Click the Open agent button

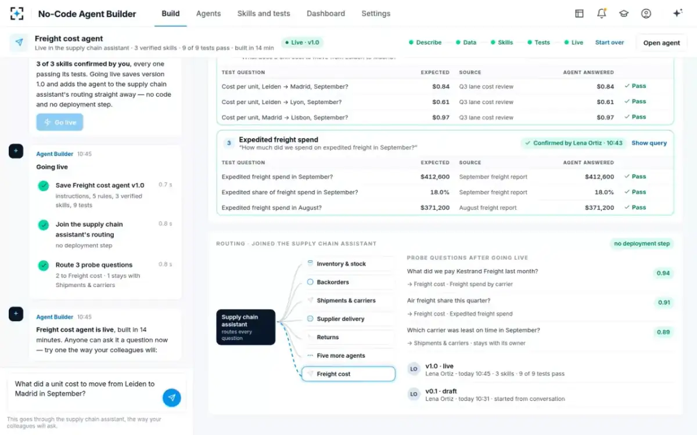point(662,43)
